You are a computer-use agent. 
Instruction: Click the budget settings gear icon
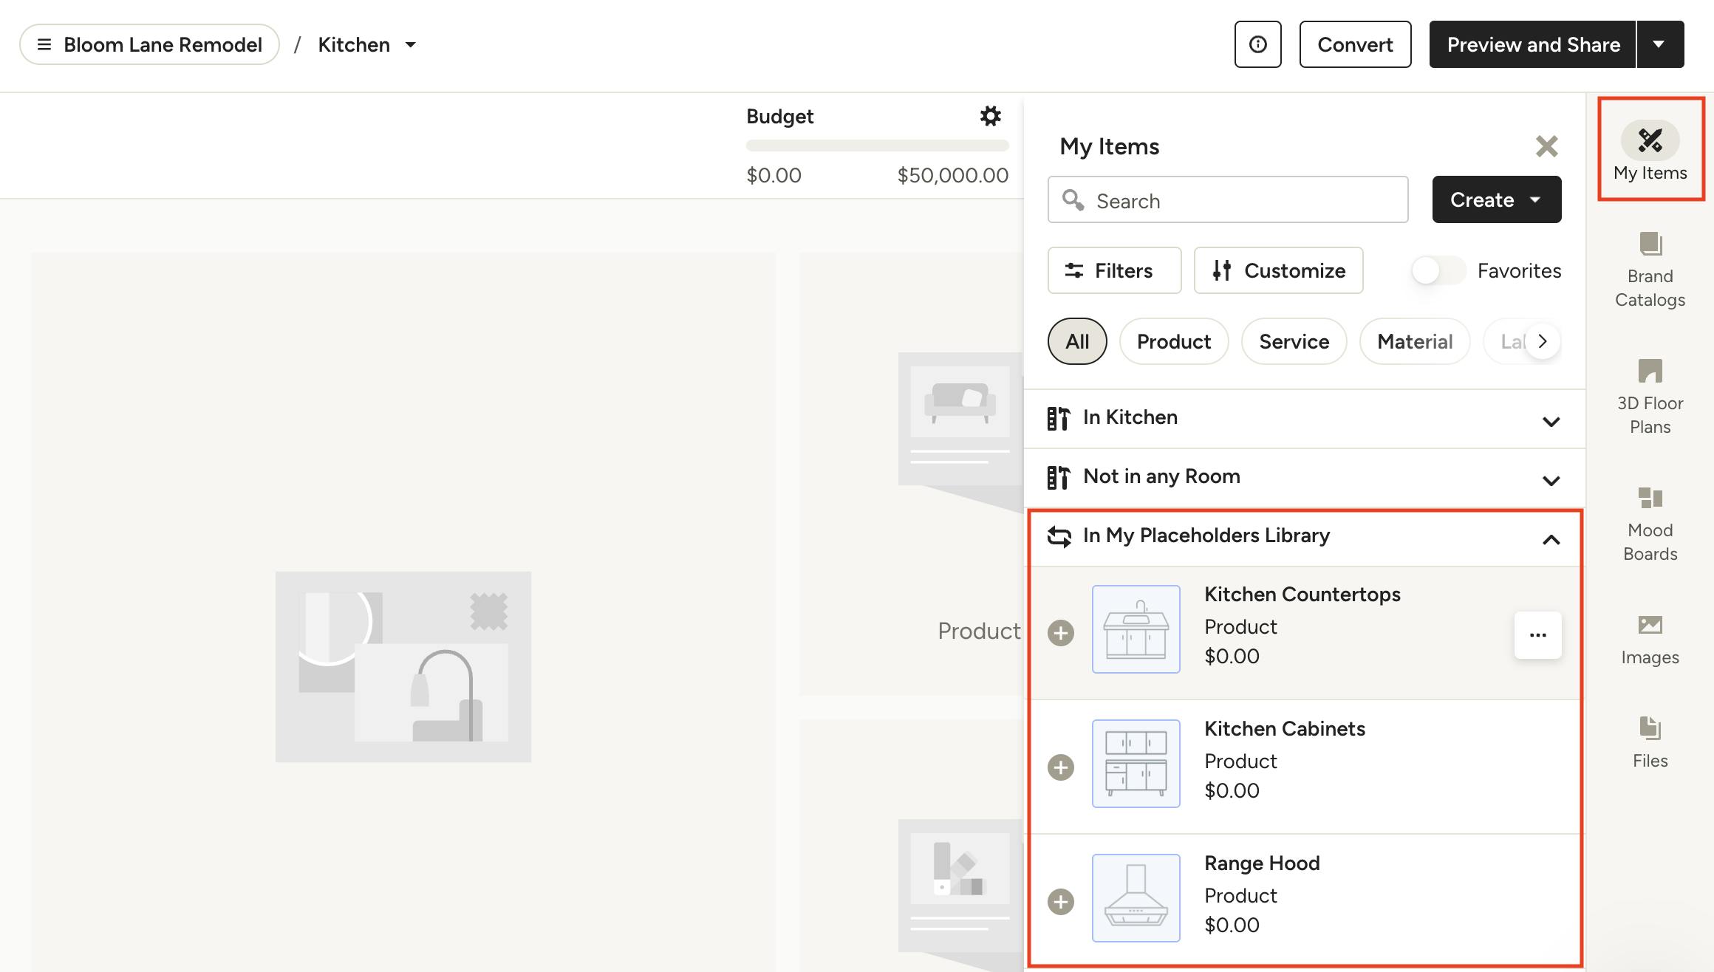(x=990, y=116)
